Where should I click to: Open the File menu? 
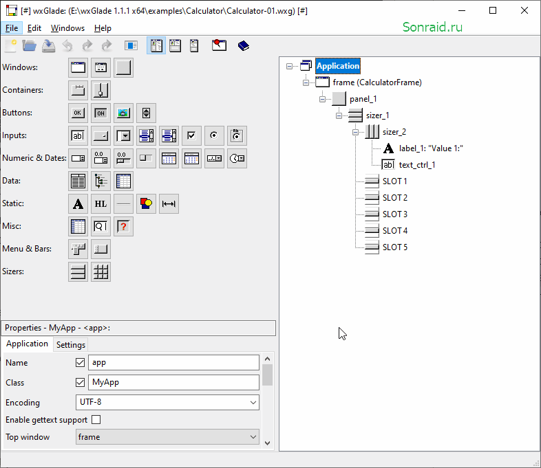[x=12, y=28]
